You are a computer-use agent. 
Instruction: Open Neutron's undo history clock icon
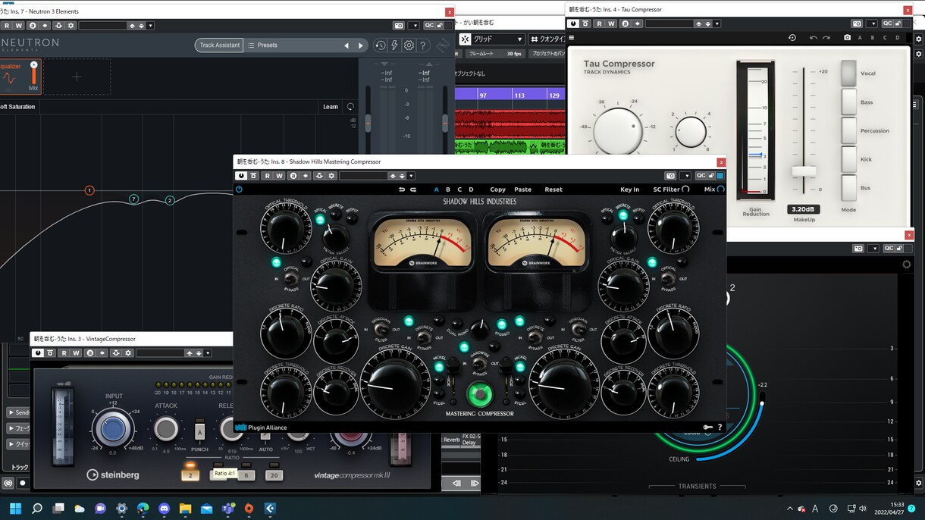(381, 45)
